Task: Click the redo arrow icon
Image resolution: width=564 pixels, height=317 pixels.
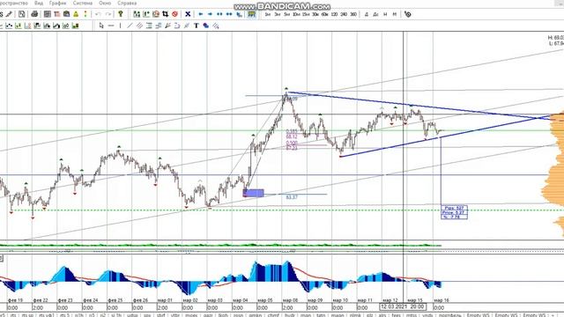Action: coord(108,14)
